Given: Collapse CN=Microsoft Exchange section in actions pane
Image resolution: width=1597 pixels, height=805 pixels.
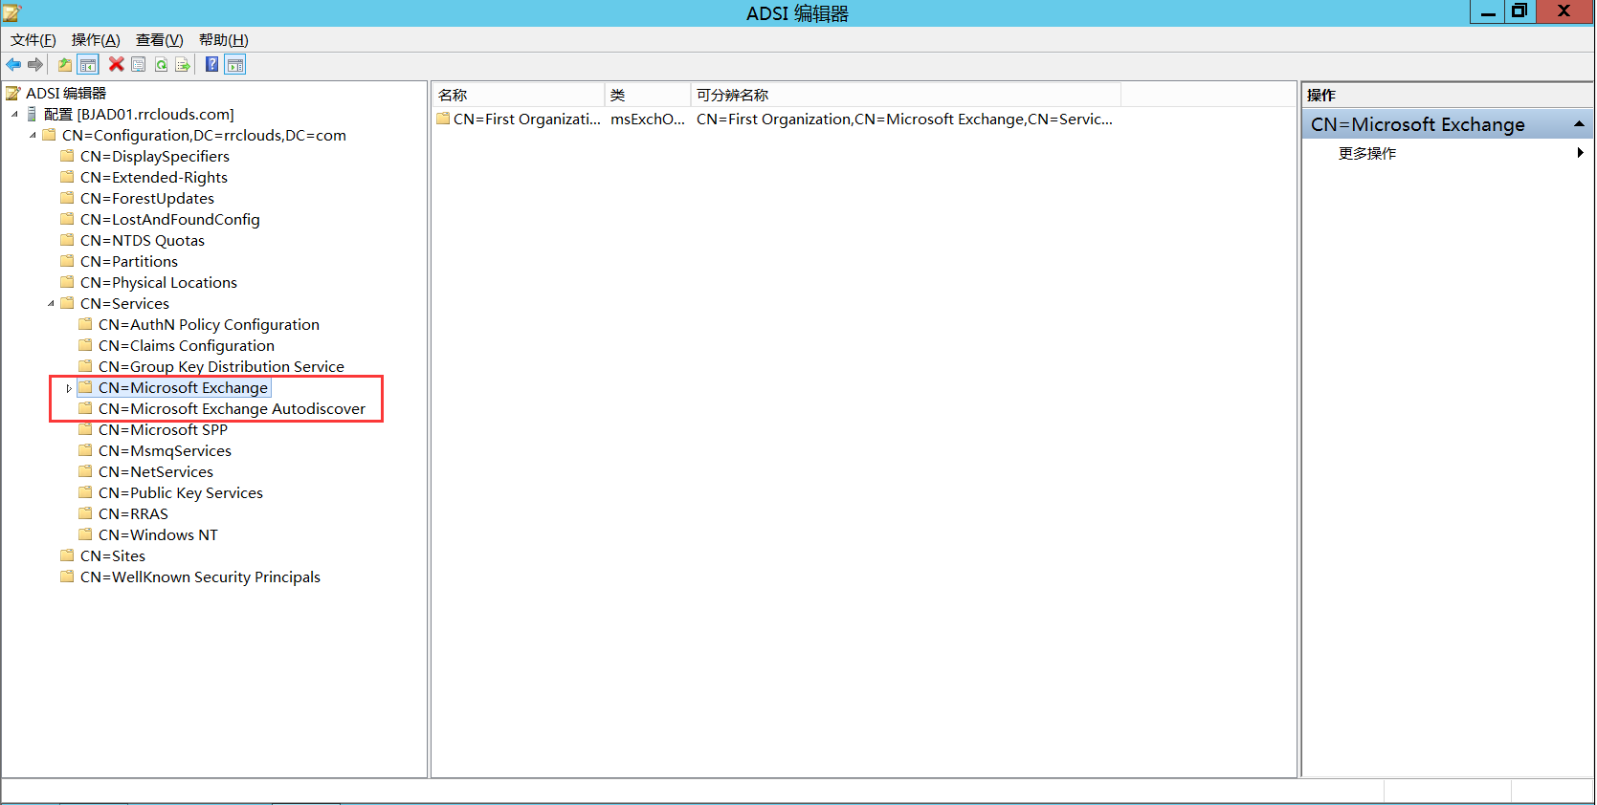Looking at the screenshot, I should (1579, 124).
